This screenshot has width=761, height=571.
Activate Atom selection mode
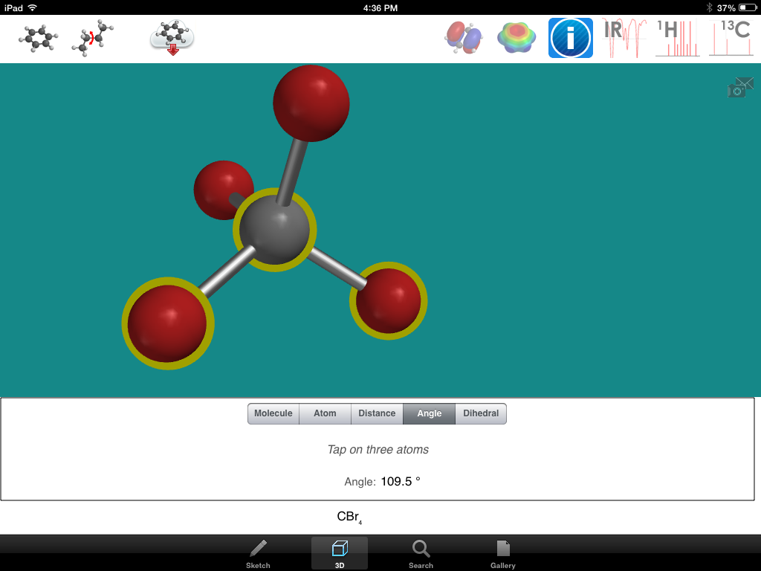tap(325, 413)
